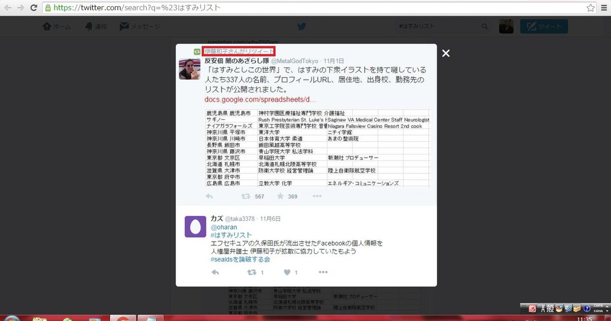Open MetalGodTokyo's profile avatar
611x321 pixels.
tap(189, 68)
